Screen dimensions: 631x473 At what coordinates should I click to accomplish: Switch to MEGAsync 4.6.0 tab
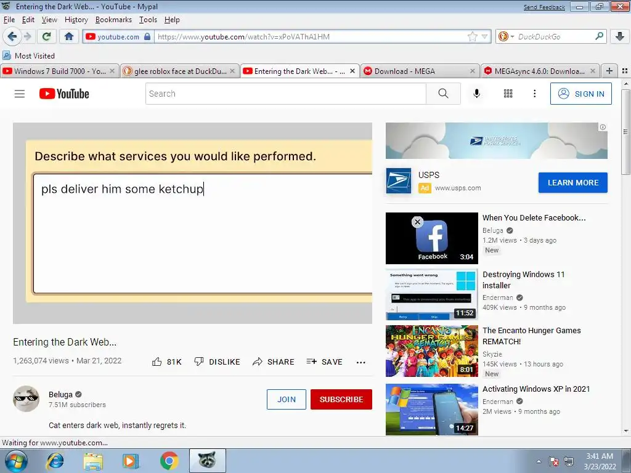pos(540,71)
